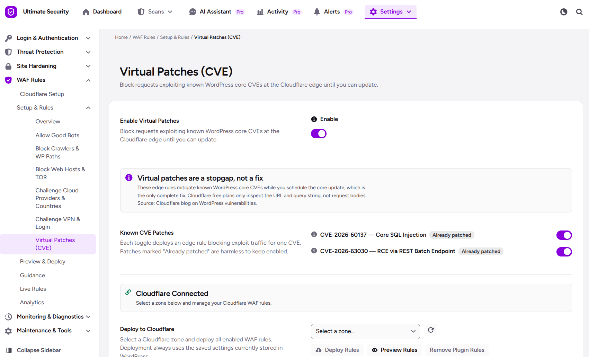The height and width of the screenshot is (357, 589).
Task: Open the Settings dropdown menu
Action: click(391, 12)
